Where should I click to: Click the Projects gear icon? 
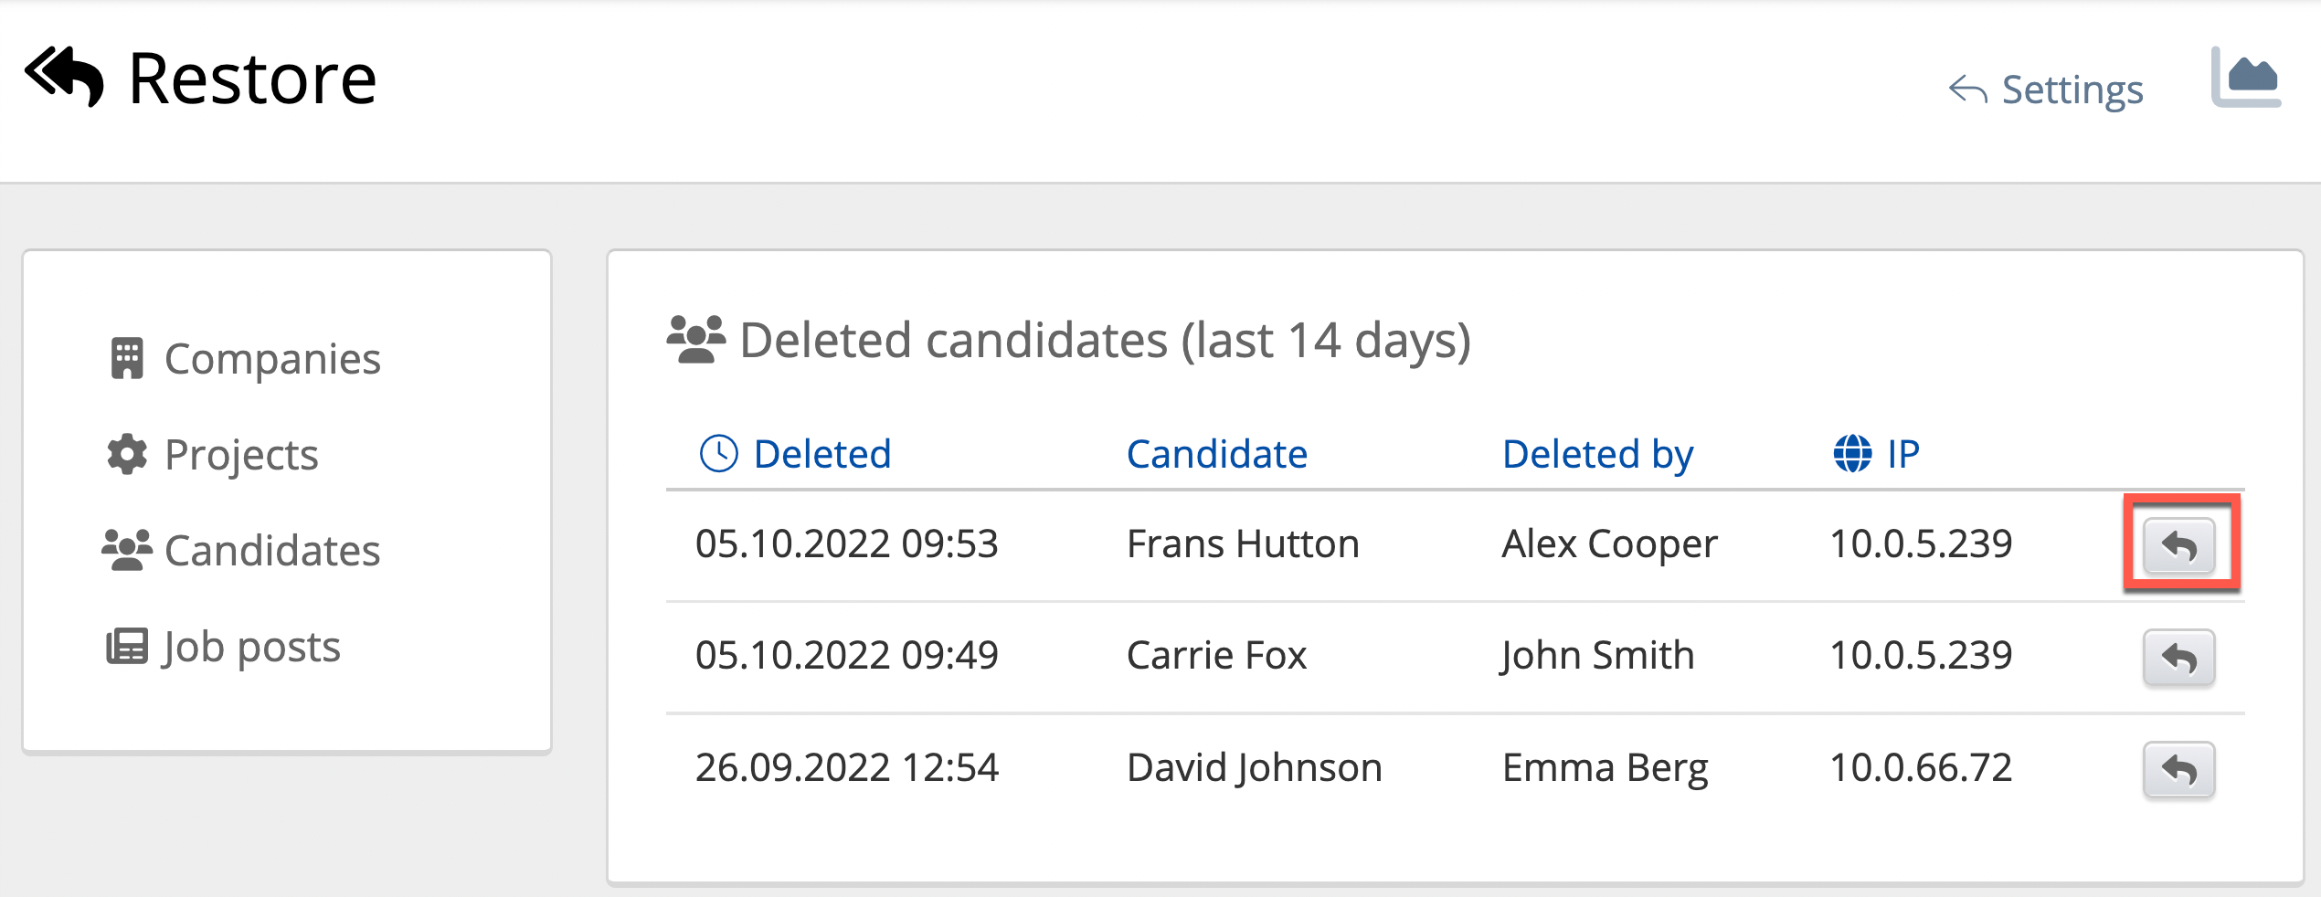[x=127, y=454]
